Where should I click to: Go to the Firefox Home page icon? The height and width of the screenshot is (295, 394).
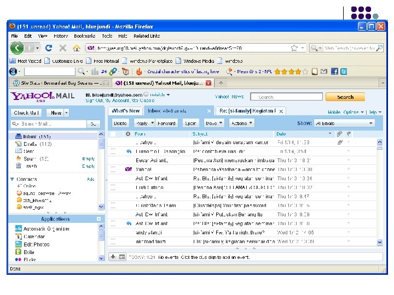(x=77, y=48)
